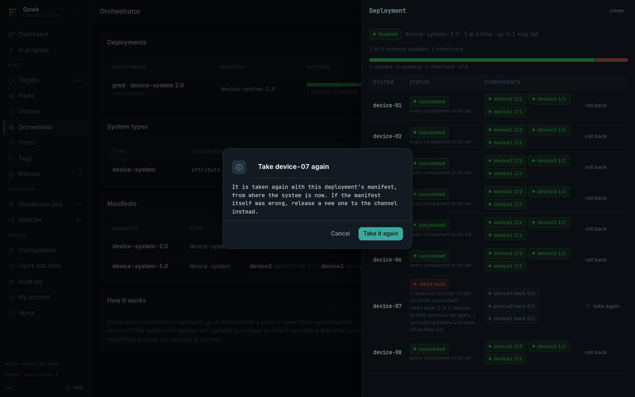Open Distribution sets menu item

(46, 204)
